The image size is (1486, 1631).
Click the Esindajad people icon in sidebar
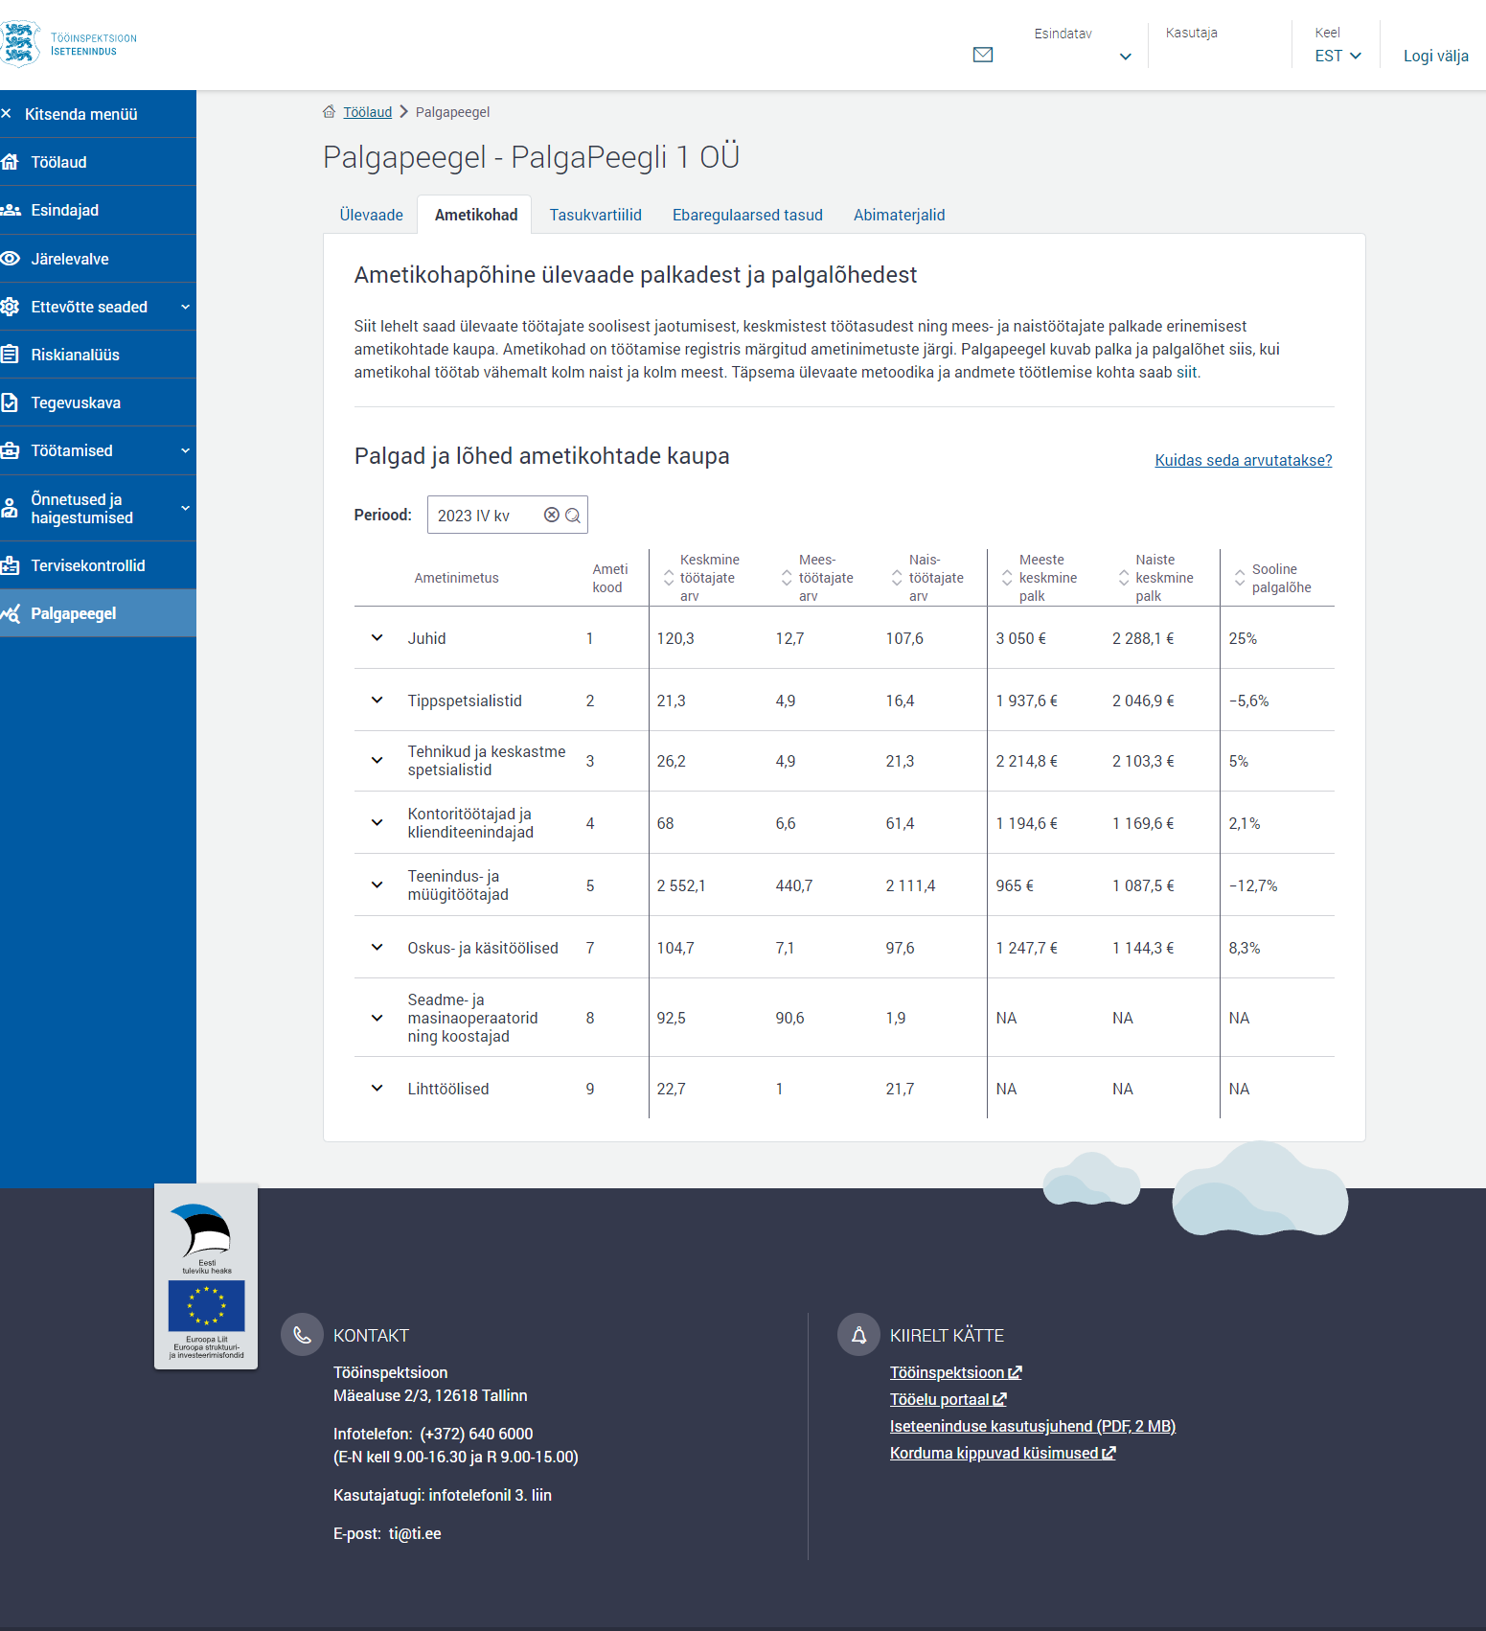(11, 210)
